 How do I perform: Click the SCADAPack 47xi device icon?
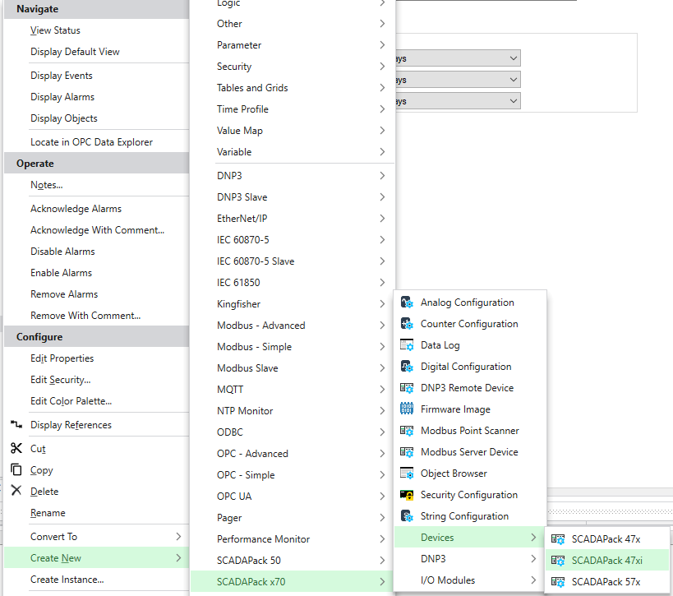[557, 561]
